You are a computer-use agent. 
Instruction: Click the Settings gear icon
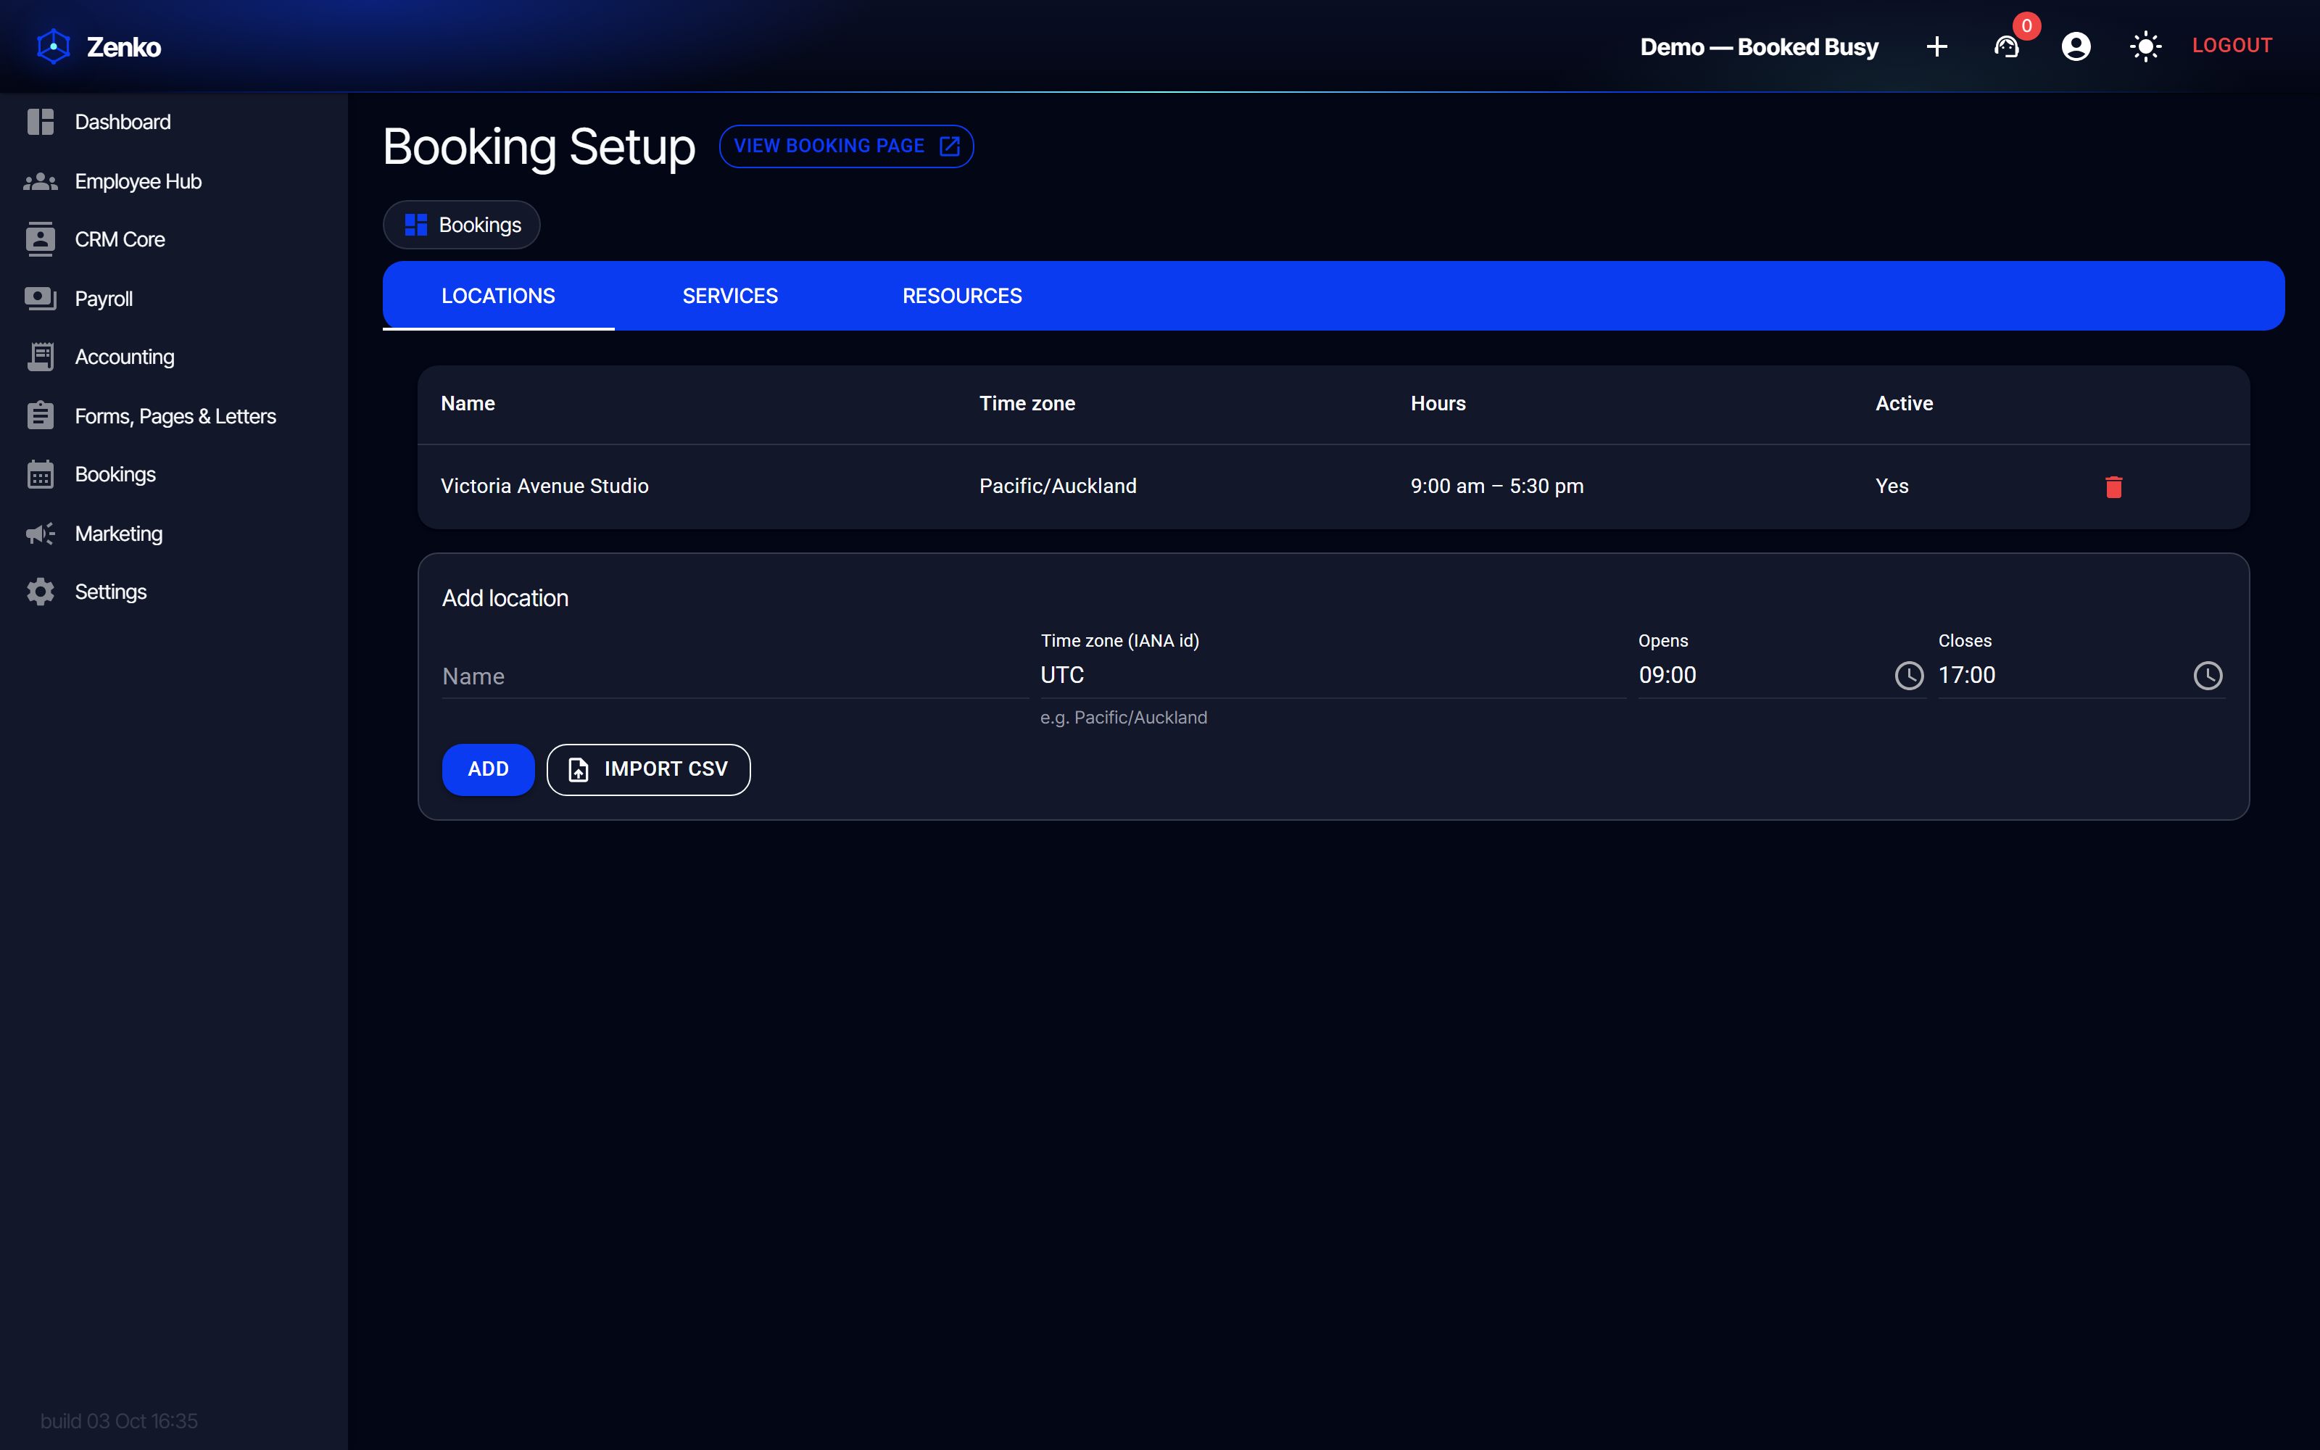41,592
